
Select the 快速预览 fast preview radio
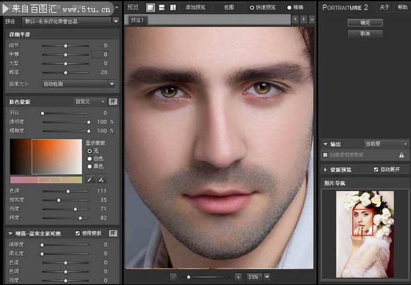point(252,8)
